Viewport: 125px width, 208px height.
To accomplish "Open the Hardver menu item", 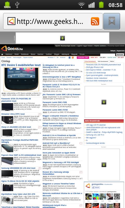I will [x=40, y=54].
